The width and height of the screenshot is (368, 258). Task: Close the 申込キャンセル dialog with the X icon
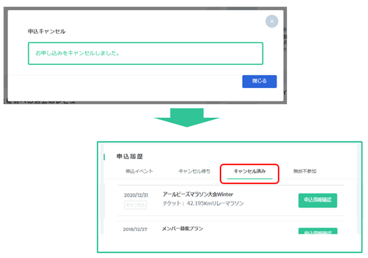pyautogui.click(x=272, y=22)
